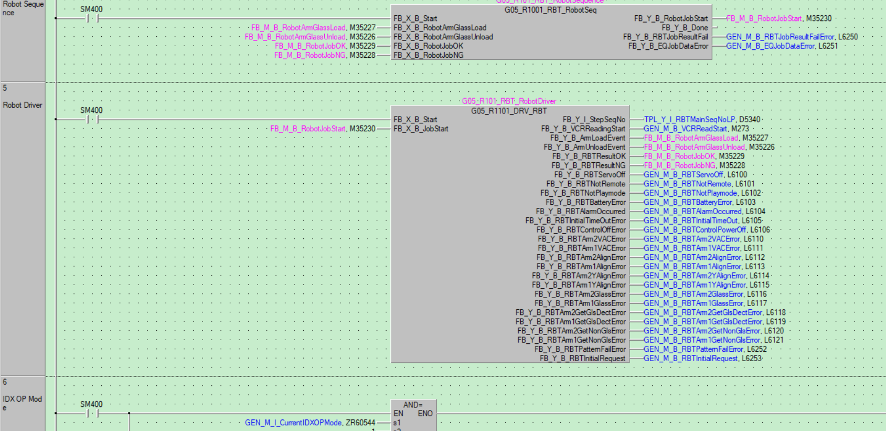The height and width of the screenshot is (431, 886).
Task: Click the GEN_M_B_VCRReadStart M273 output label
Action: tap(696, 129)
